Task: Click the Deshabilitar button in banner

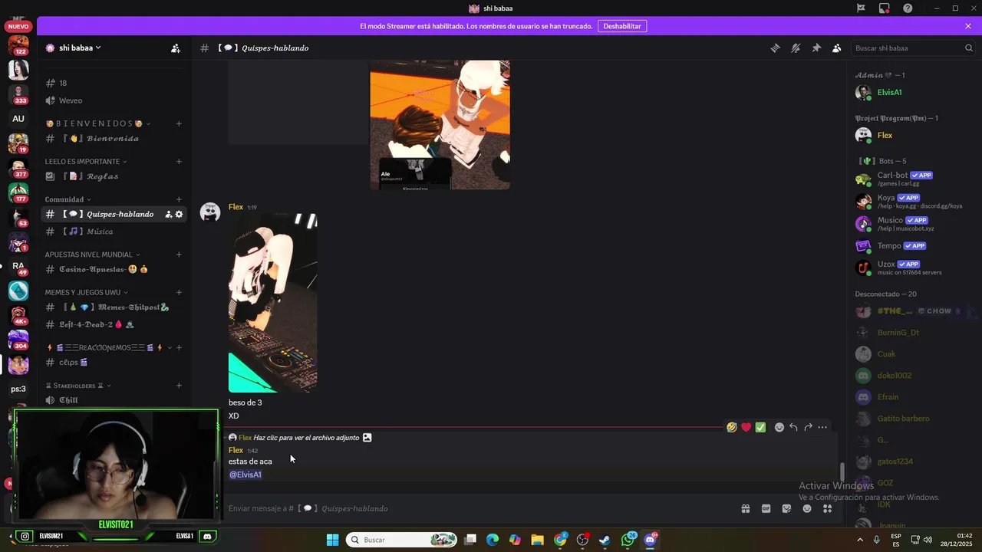Action: coord(621,26)
